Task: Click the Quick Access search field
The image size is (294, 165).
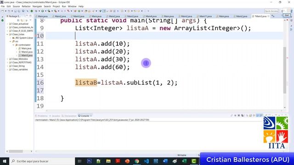Action: [x=271, y=11]
